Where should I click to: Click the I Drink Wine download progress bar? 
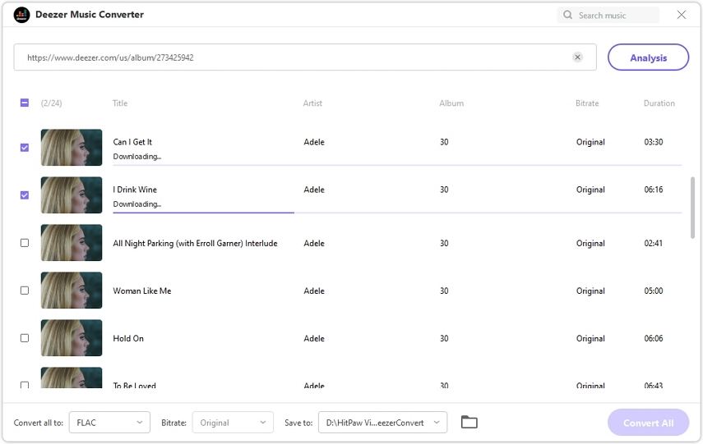[x=397, y=213]
